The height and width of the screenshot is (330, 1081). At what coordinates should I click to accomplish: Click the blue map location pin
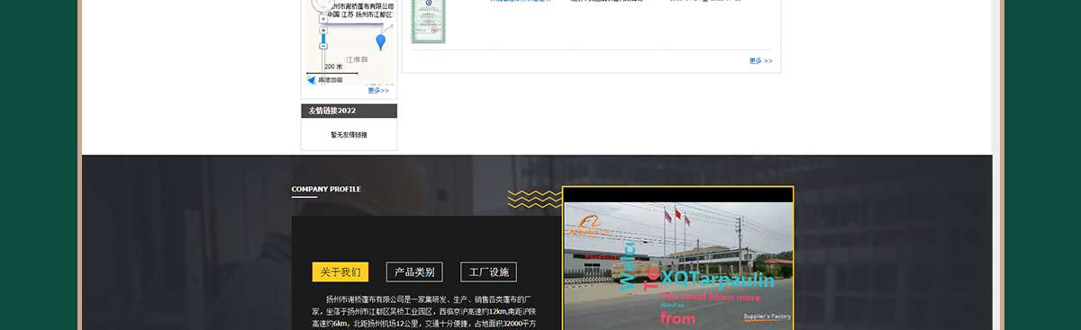pyautogui.click(x=381, y=41)
